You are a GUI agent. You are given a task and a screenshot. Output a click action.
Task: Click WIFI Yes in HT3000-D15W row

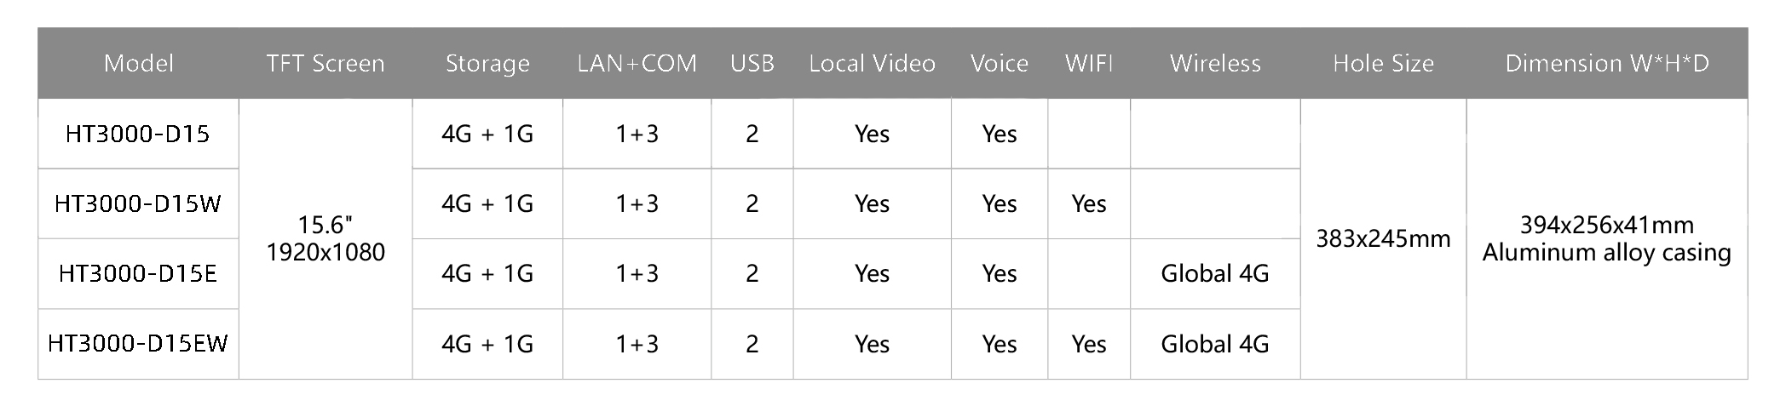pos(1089,203)
